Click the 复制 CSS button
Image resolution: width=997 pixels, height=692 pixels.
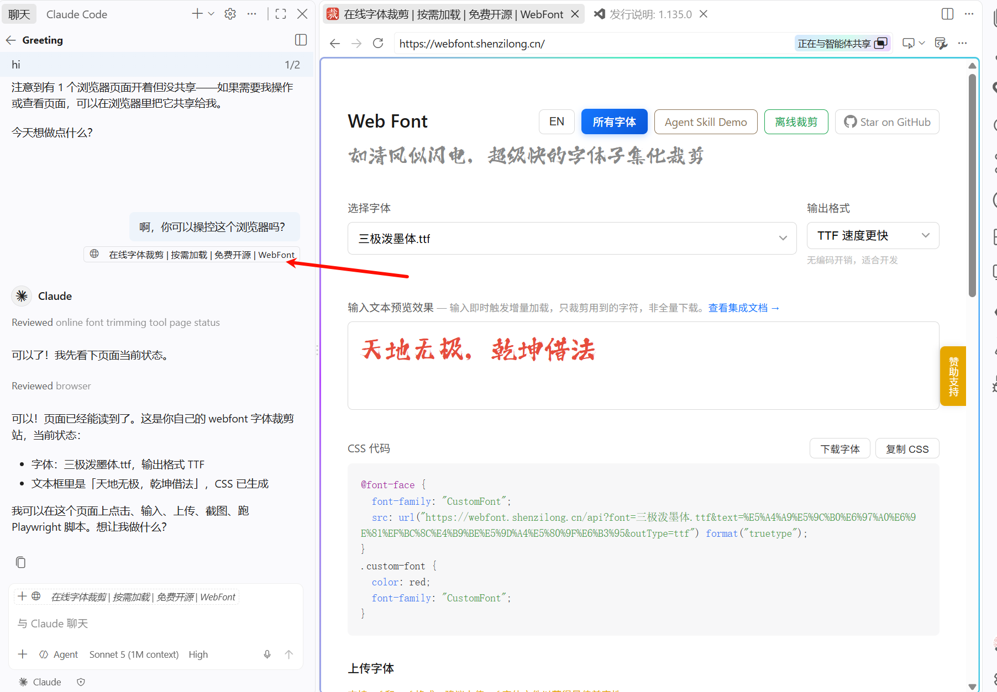tap(907, 448)
